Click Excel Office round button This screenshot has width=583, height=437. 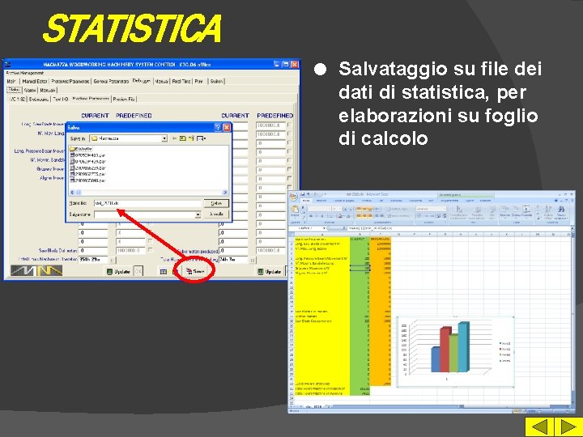(294, 196)
